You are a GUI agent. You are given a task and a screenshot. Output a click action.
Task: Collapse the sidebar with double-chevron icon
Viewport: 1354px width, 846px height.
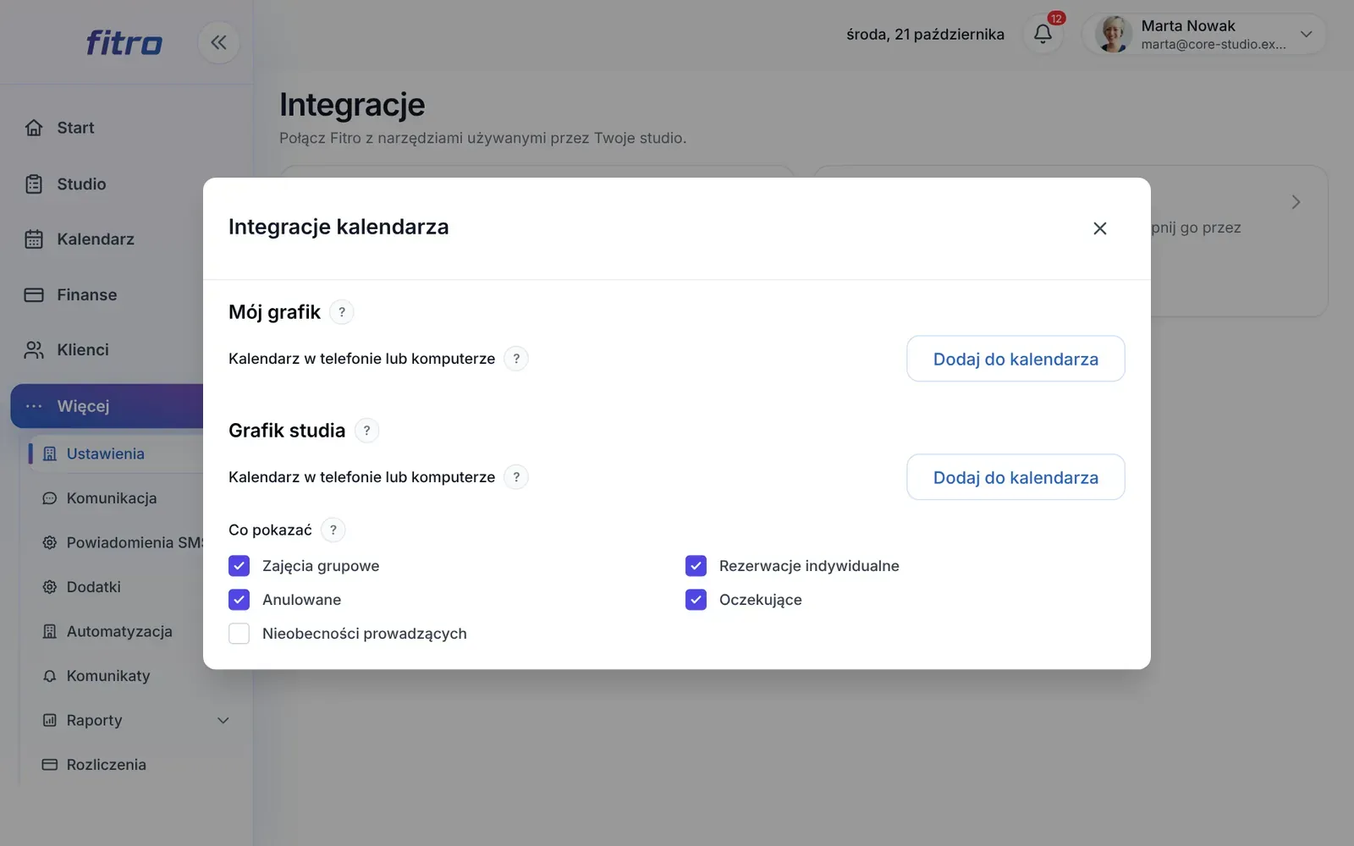(x=218, y=42)
